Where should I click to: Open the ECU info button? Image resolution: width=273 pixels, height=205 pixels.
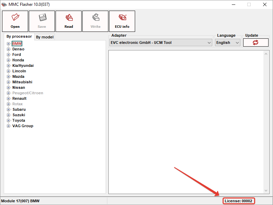click(122, 21)
